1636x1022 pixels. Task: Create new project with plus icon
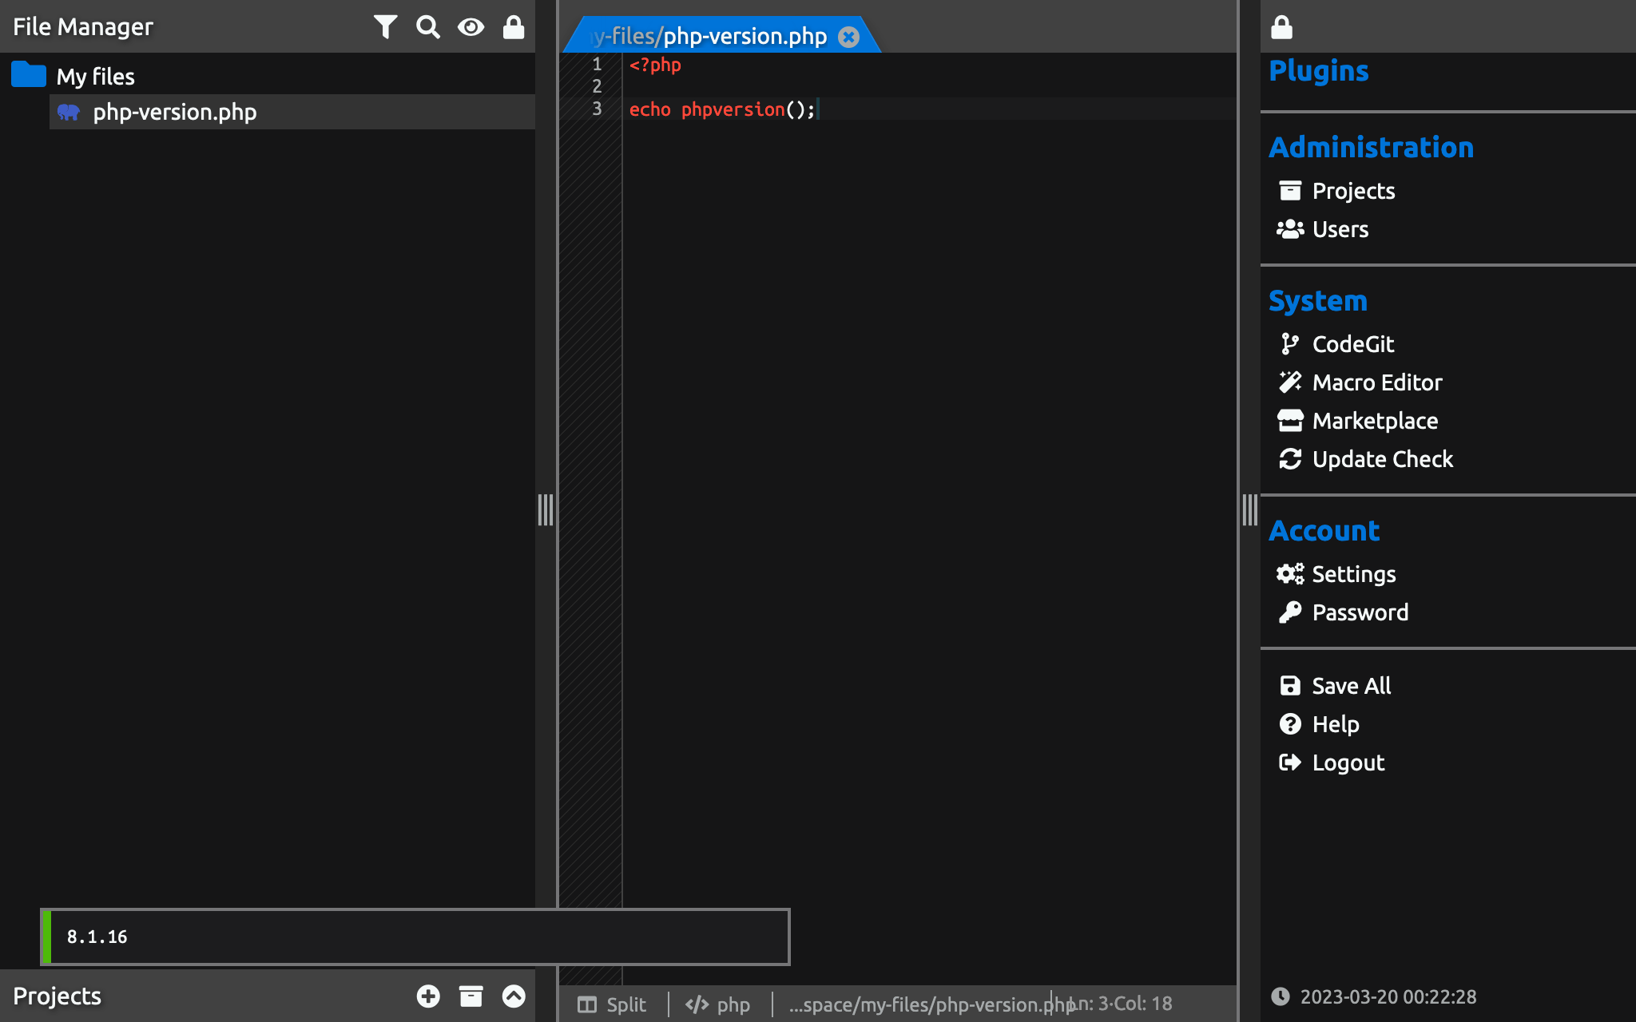pyautogui.click(x=428, y=996)
